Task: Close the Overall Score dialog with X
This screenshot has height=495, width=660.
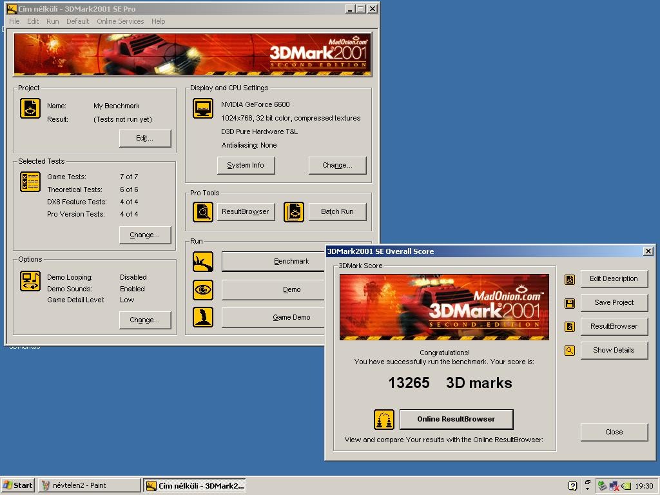Action: (x=648, y=251)
